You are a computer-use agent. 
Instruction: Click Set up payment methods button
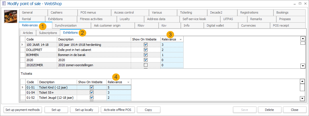(x=23, y=110)
